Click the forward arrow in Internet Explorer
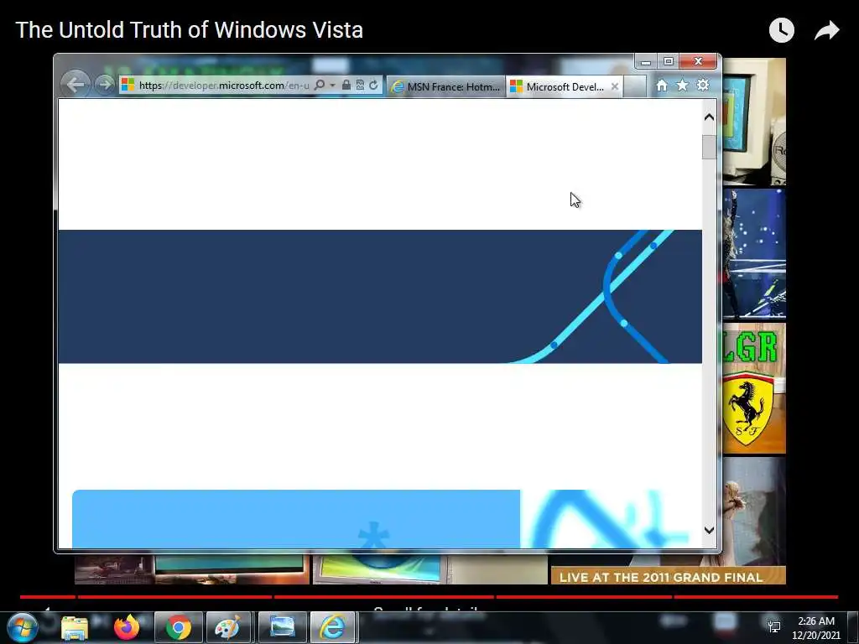This screenshot has height=644, width=859. [104, 85]
